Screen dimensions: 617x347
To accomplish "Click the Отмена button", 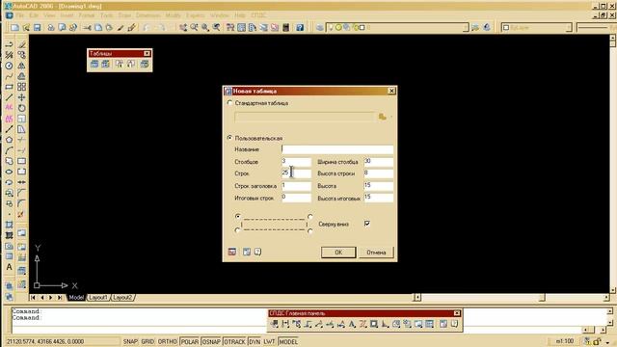I will pyautogui.click(x=376, y=253).
